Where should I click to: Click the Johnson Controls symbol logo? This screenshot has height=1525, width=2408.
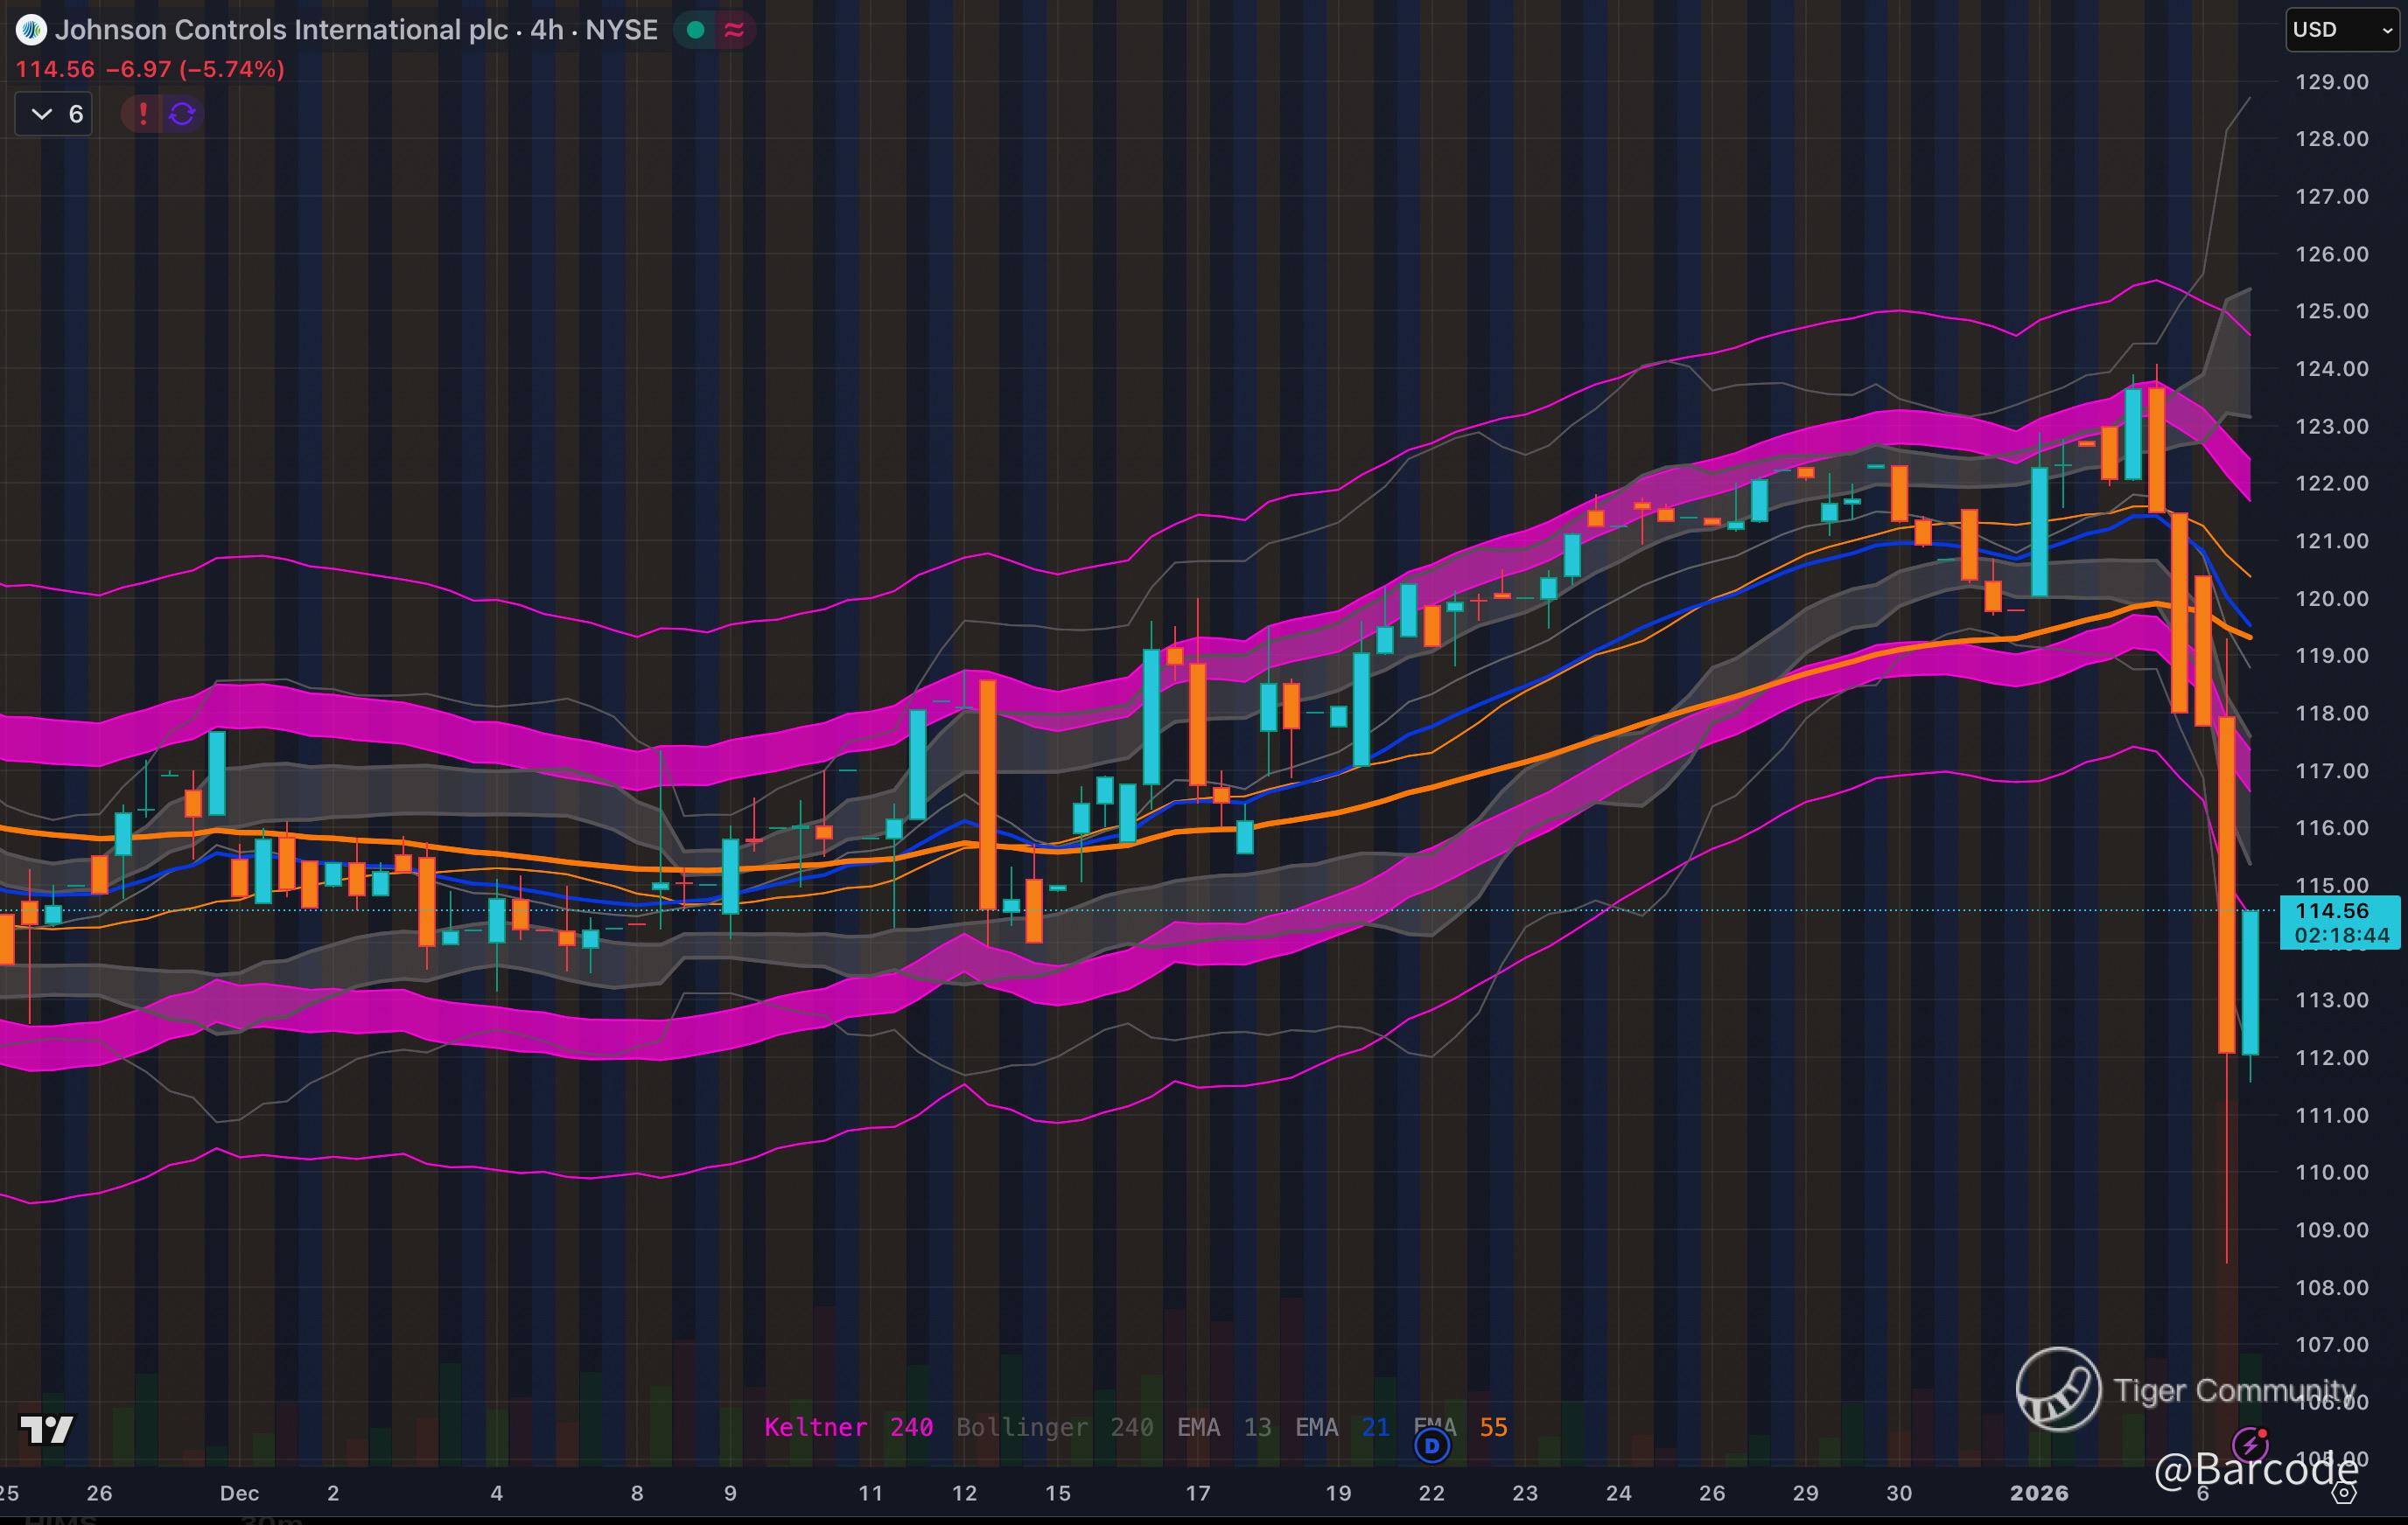coord(31,30)
